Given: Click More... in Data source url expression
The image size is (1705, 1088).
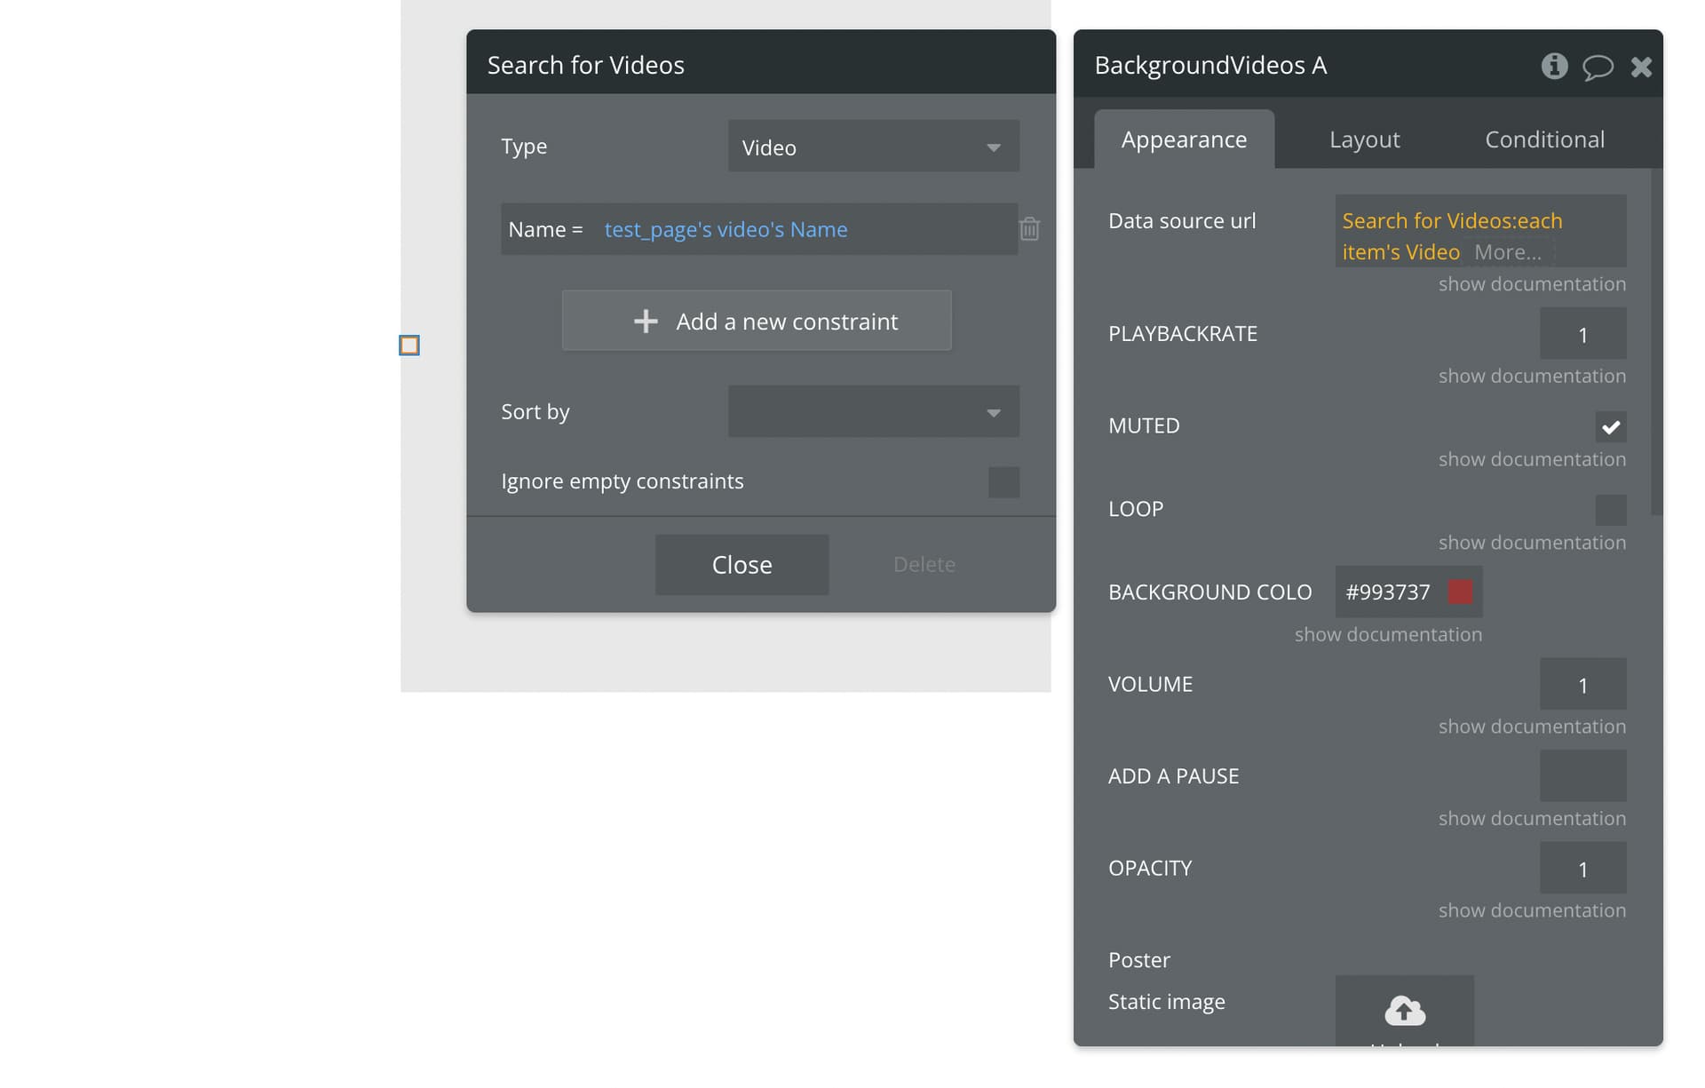Looking at the screenshot, I should click(1508, 252).
